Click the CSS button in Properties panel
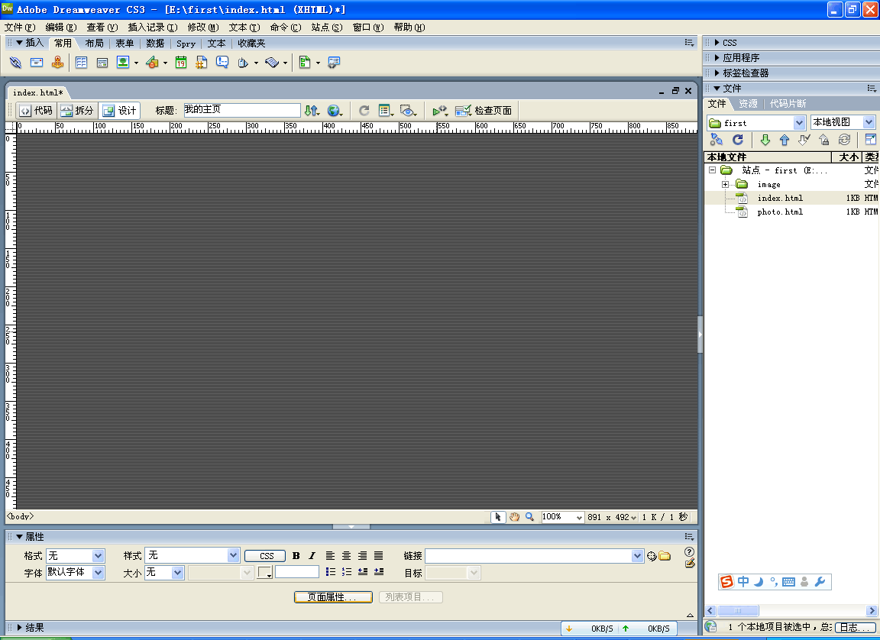This screenshot has width=880, height=640. tap(266, 556)
